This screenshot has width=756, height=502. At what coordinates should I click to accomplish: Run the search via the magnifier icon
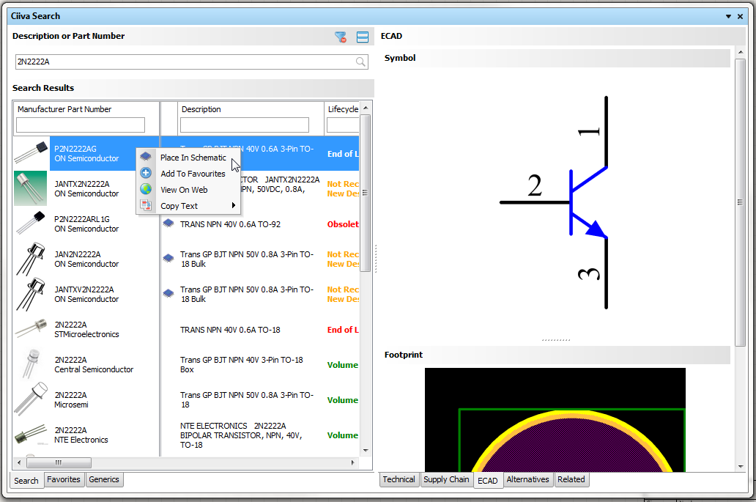pyautogui.click(x=360, y=62)
